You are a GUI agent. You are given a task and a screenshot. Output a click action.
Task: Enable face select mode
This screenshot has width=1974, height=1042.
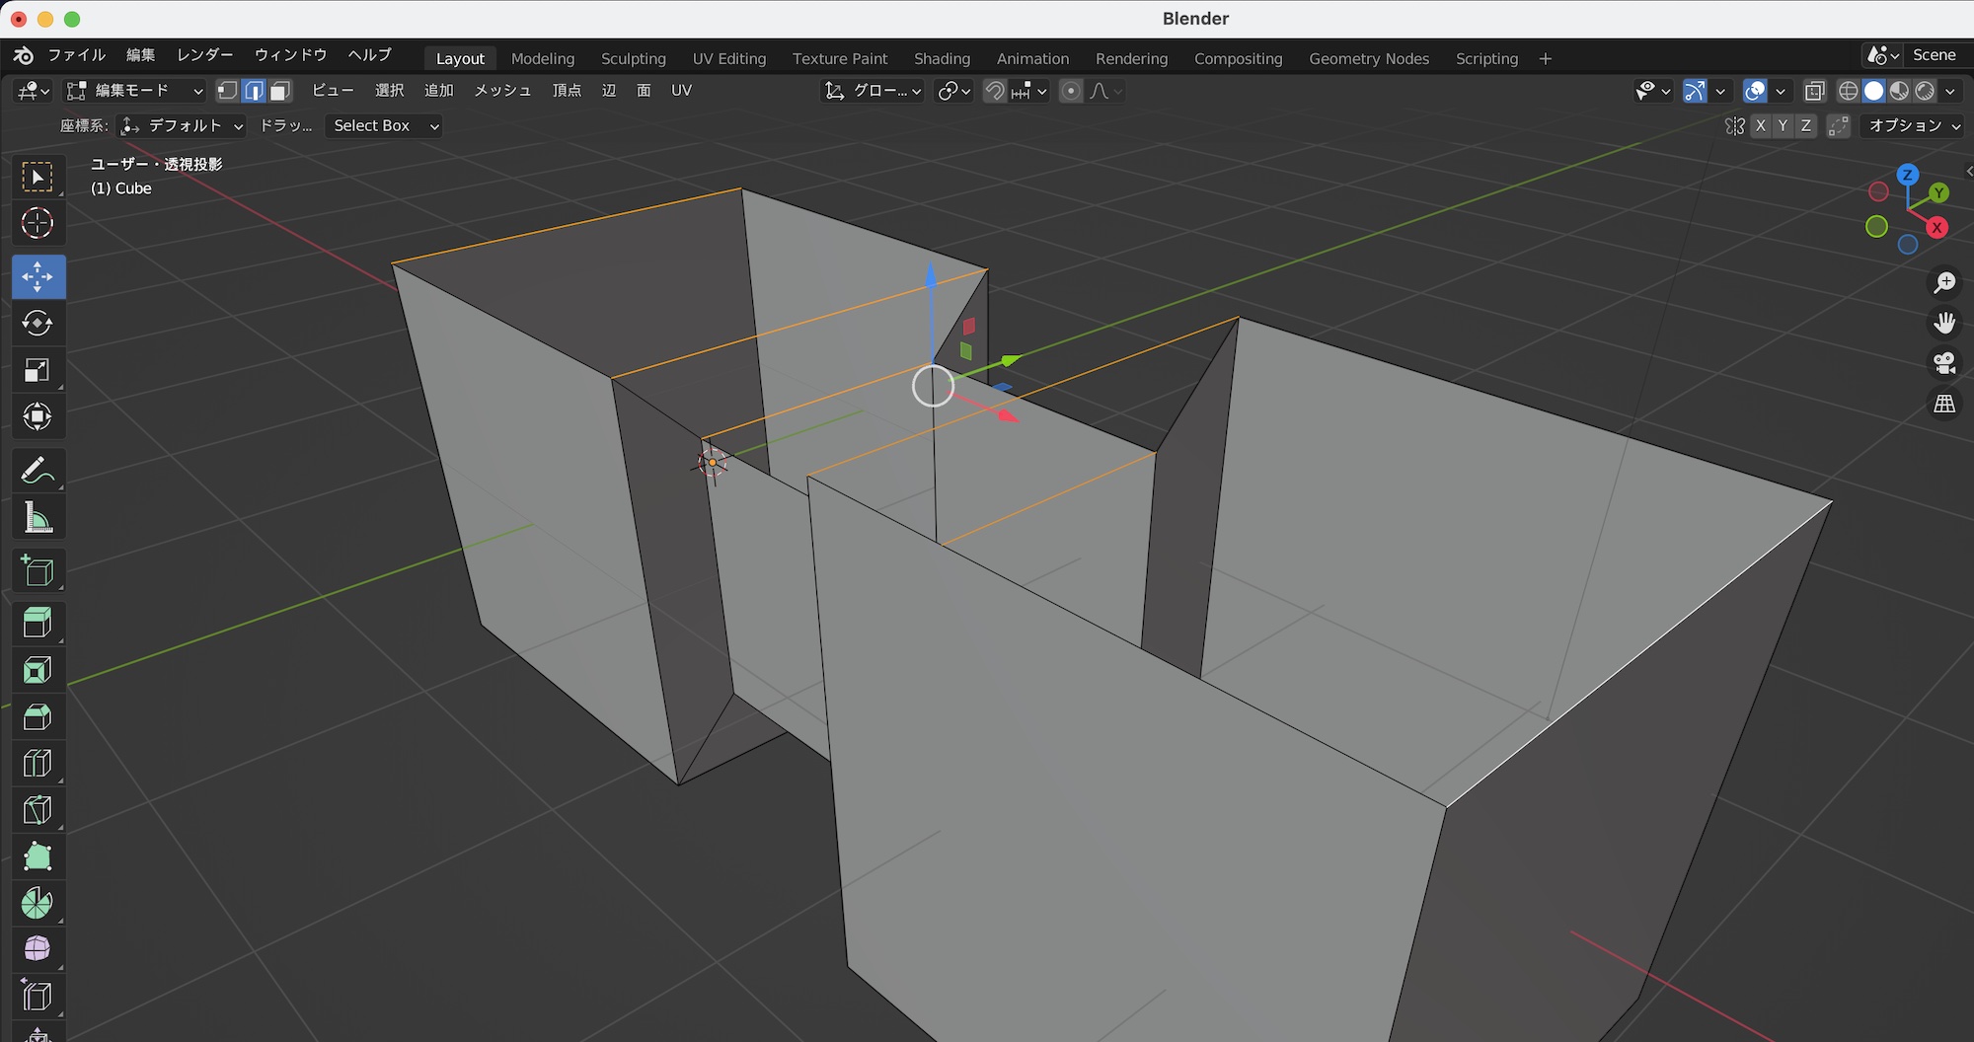(280, 91)
